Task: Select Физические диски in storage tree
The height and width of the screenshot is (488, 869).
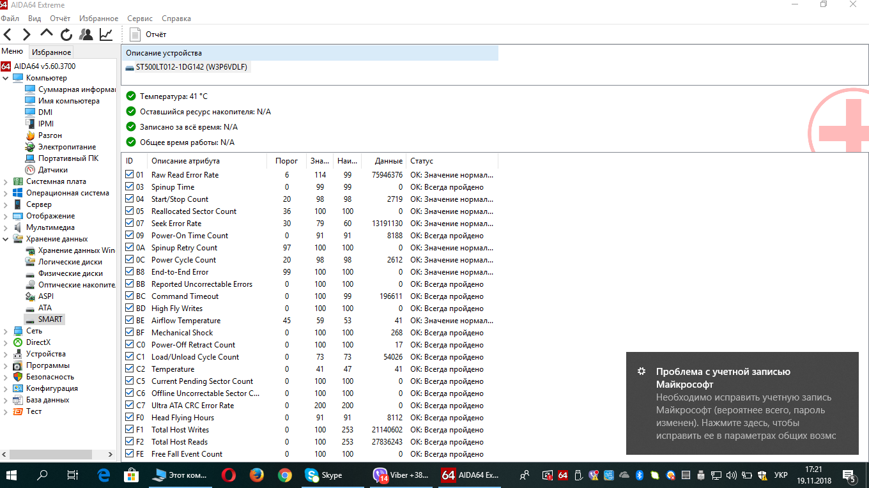Action: tap(64, 273)
